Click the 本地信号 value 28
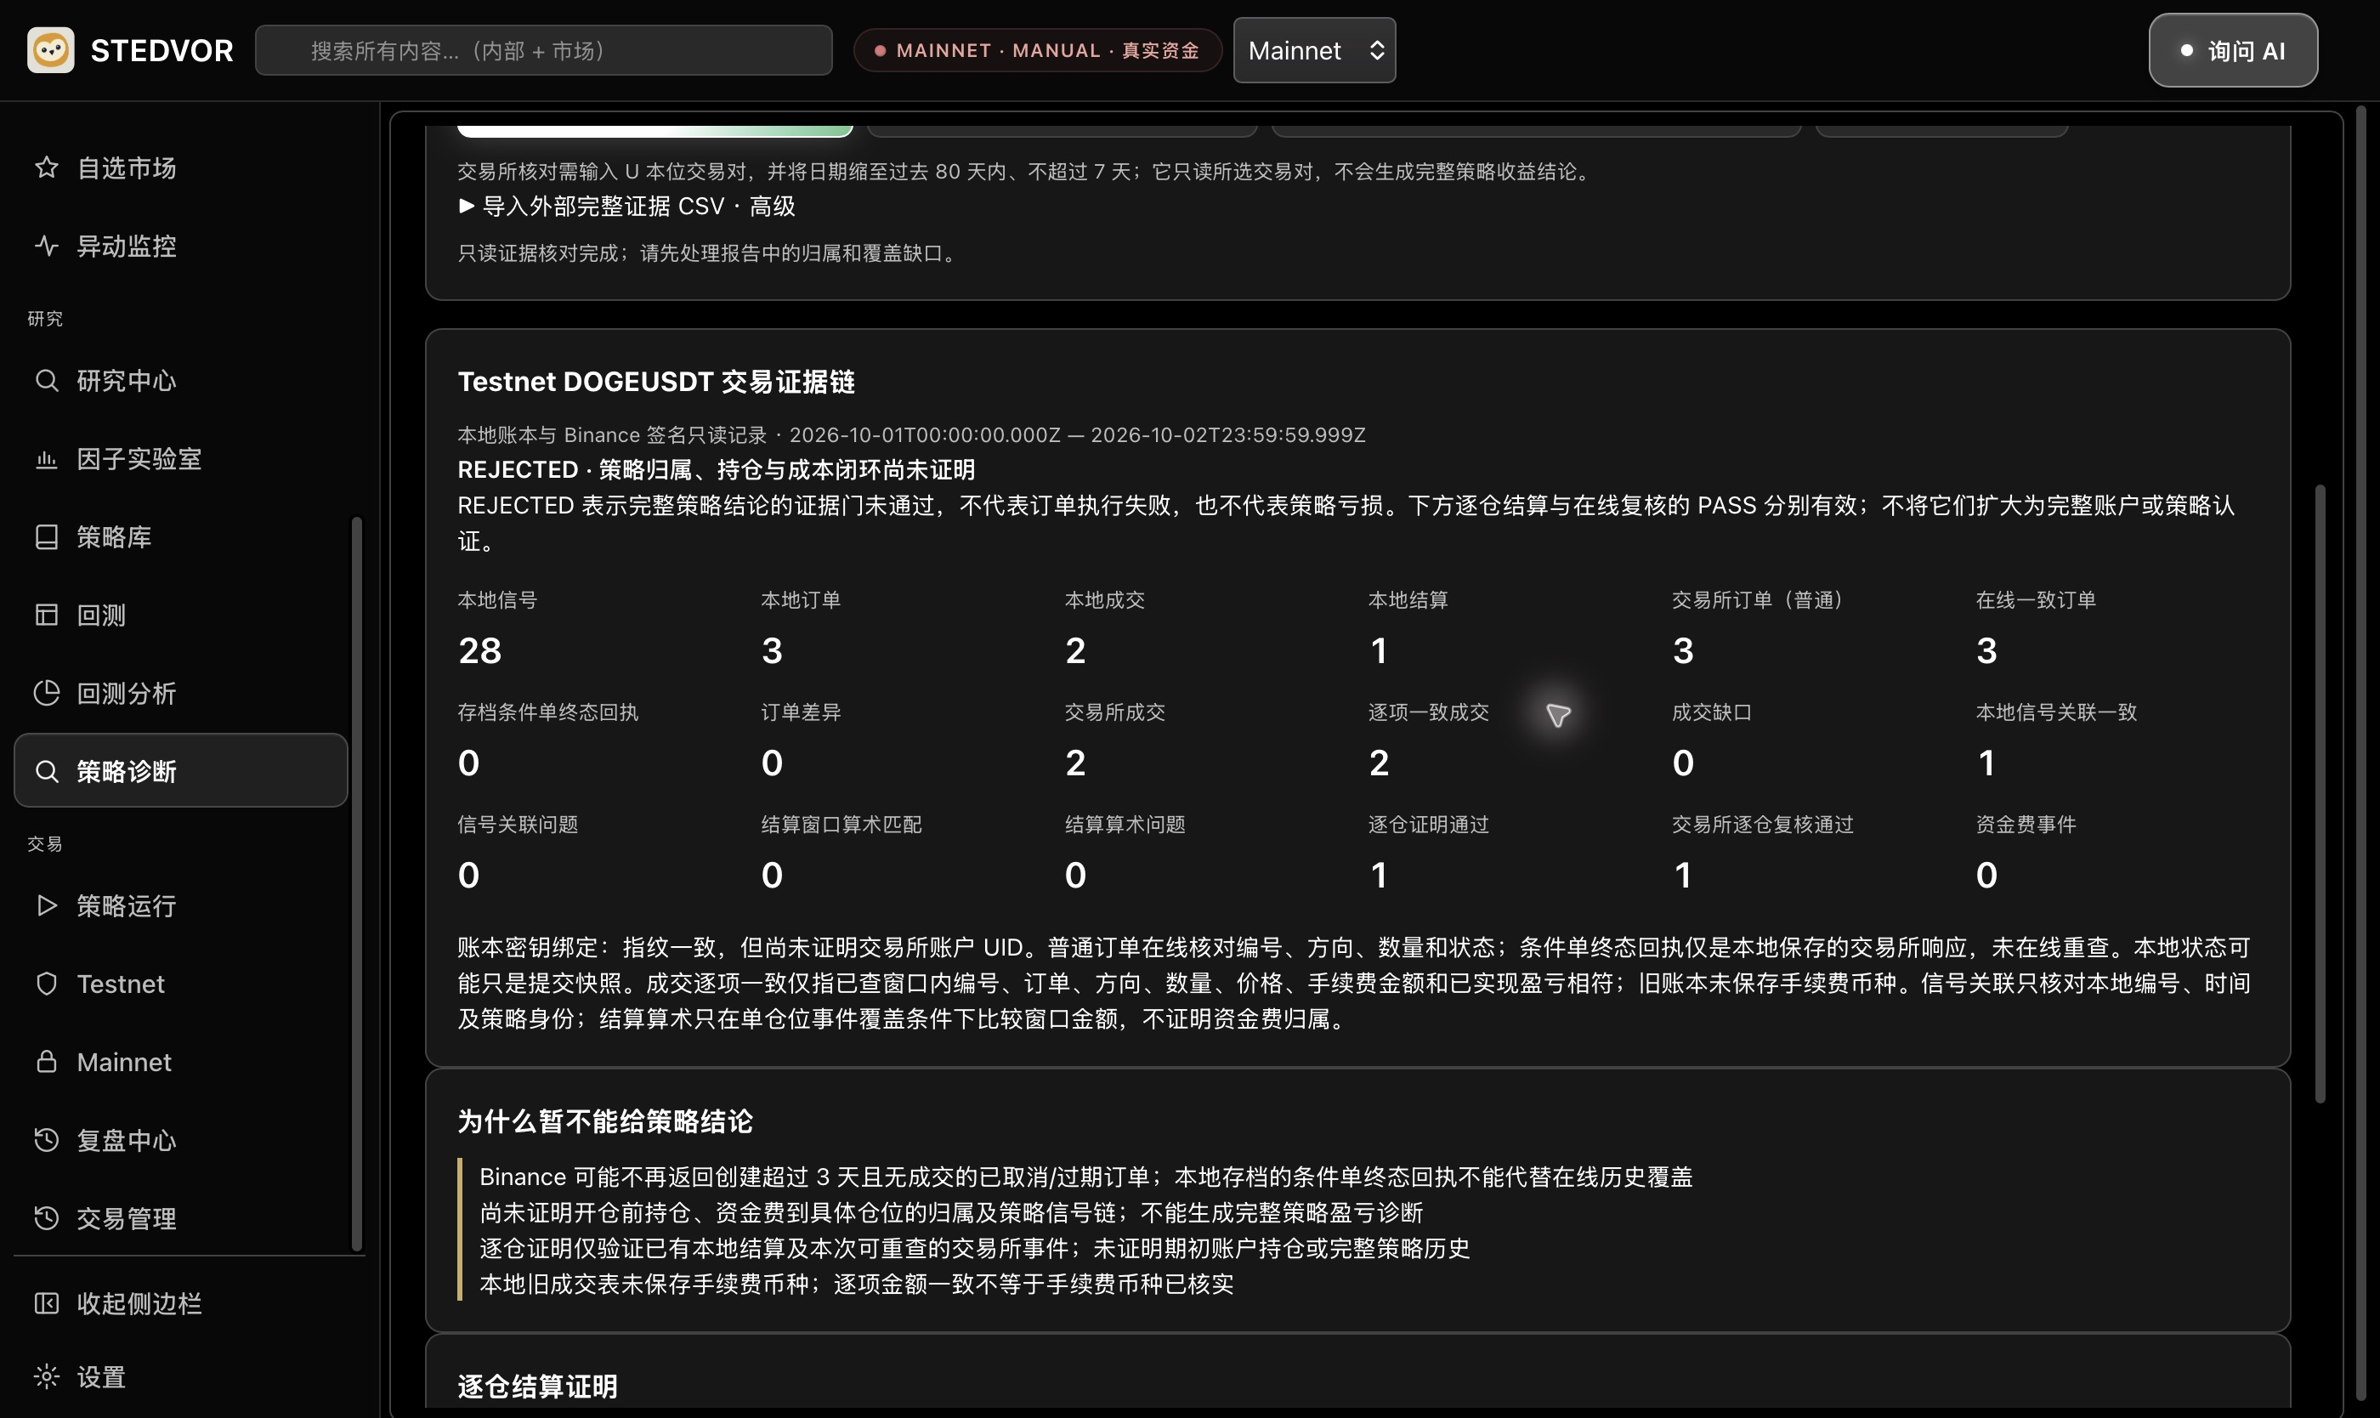 pyautogui.click(x=479, y=650)
